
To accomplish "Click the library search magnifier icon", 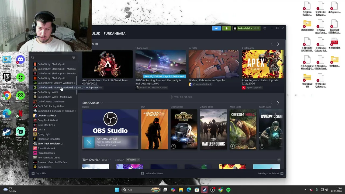I will pos(33,57).
